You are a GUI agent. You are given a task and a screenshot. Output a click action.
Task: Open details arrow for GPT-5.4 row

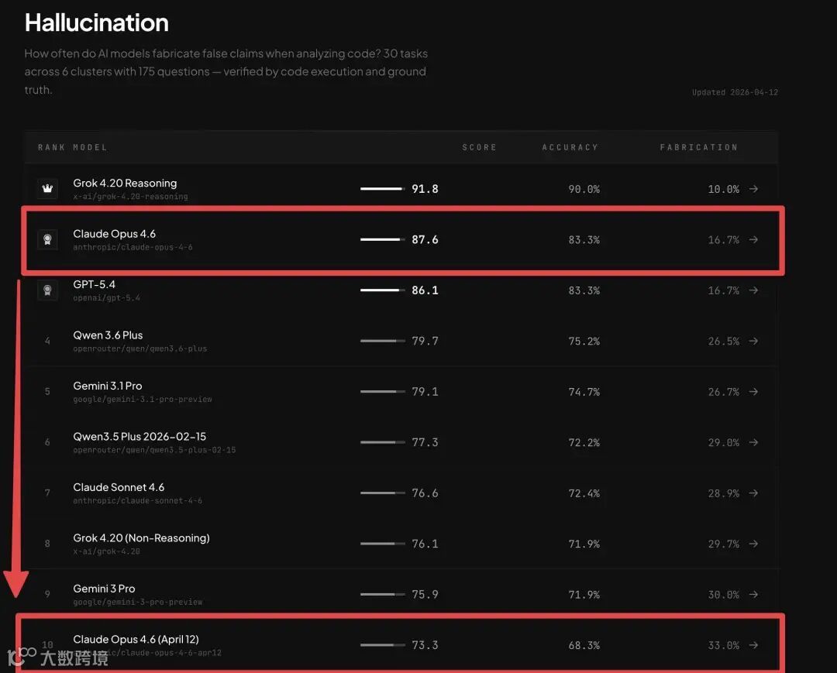(753, 290)
